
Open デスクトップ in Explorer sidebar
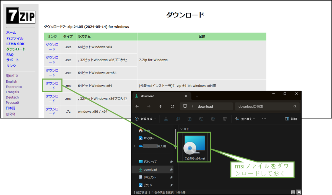pos(147,162)
